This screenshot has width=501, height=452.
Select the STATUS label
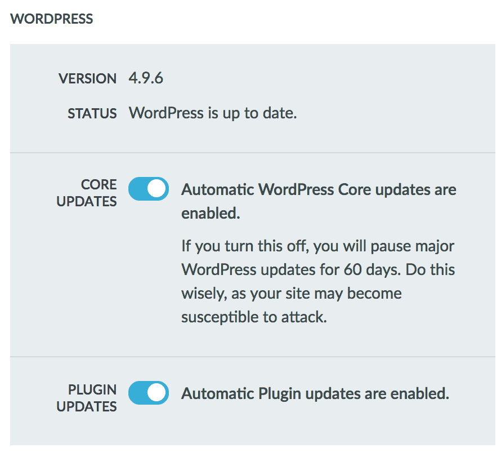point(92,113)
